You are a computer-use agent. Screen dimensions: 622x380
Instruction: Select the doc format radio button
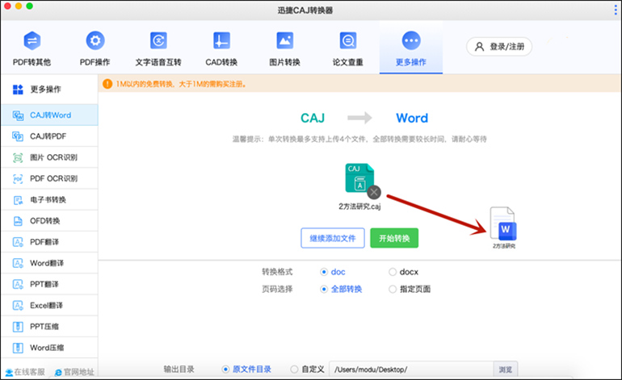point(324,272)
